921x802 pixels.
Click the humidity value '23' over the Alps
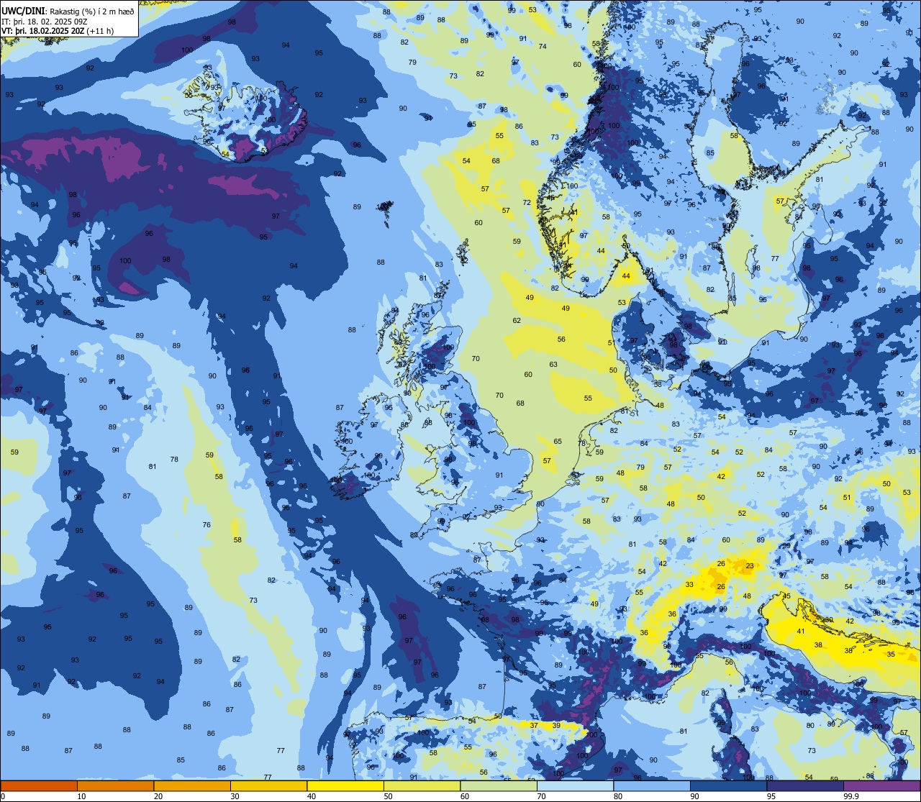pyautogui.click(x=750, y=566)
